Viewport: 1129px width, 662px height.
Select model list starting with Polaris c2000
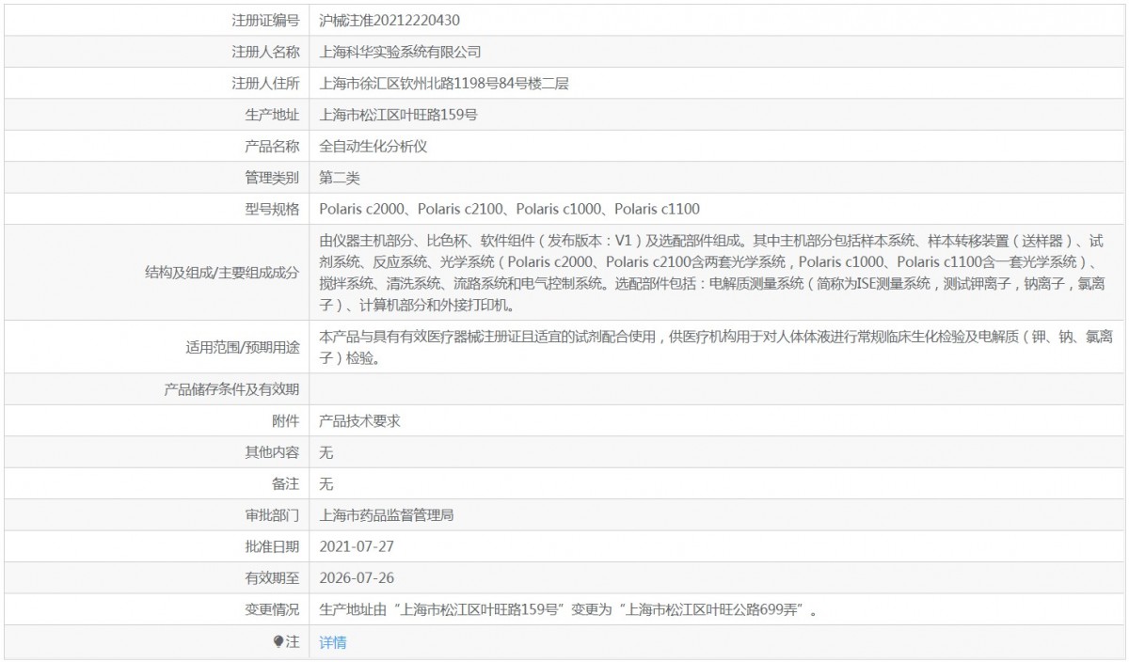[510, 209]
